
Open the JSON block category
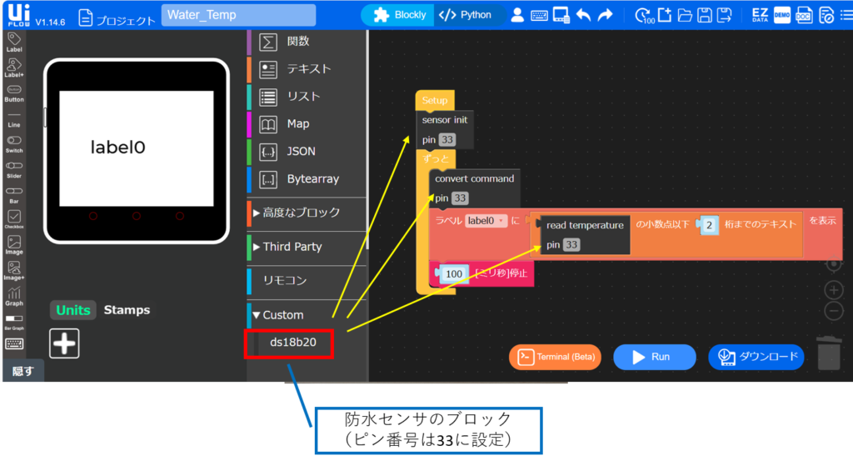[307, 152]
